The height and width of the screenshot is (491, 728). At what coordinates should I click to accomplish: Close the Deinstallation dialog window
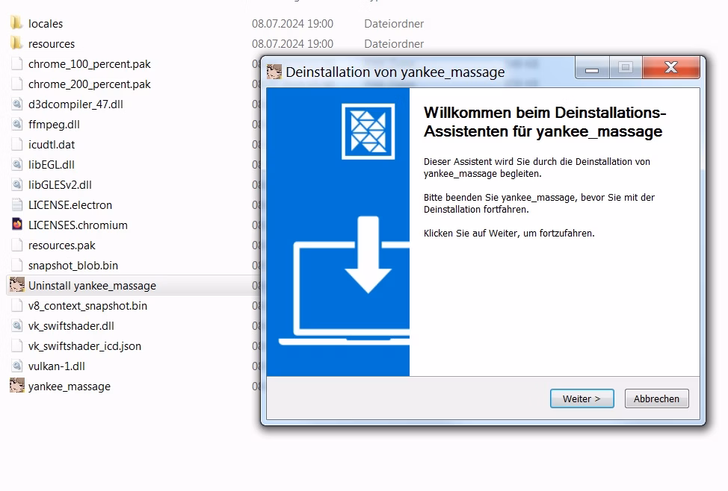[x=670, y=68]
